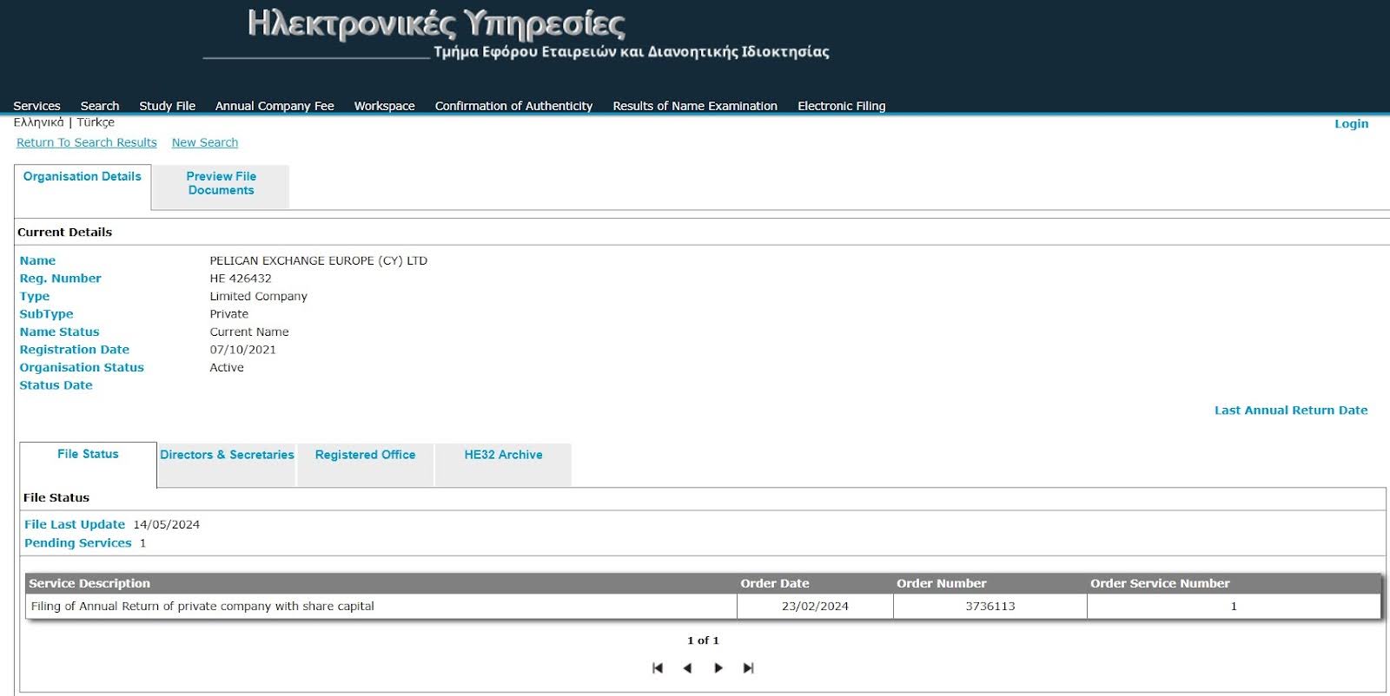
Task: Click the Ηλεκτρονικές Υπηρεσίες site header
Action: click(x=436, y=25)
